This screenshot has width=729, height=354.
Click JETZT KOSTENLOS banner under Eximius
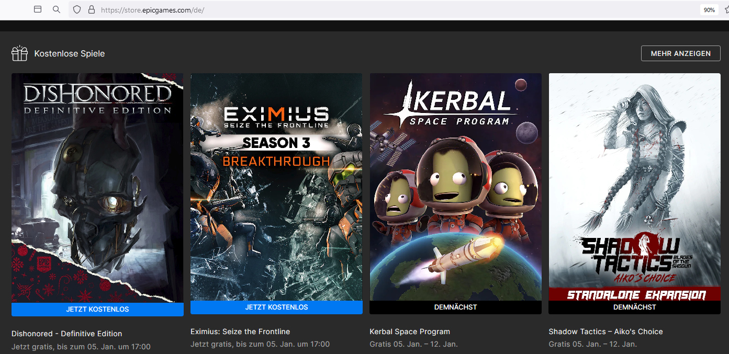tap(276, 307)
